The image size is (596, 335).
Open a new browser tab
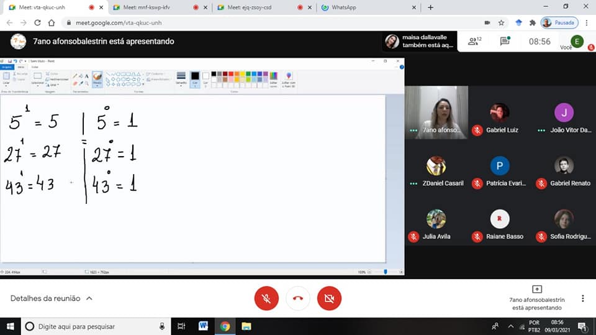click(430, 7)
